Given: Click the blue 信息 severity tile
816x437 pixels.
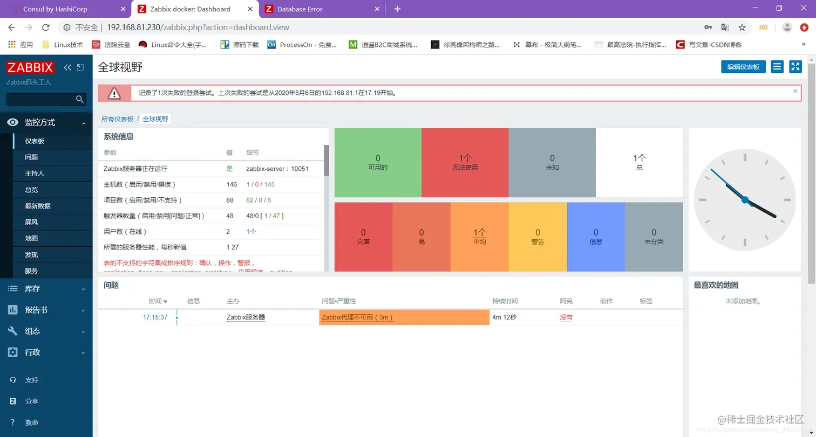Looking at the screenshot, I should pos(596,237).
